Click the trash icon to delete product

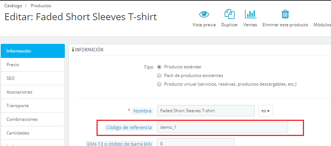[x=285, y=14]
